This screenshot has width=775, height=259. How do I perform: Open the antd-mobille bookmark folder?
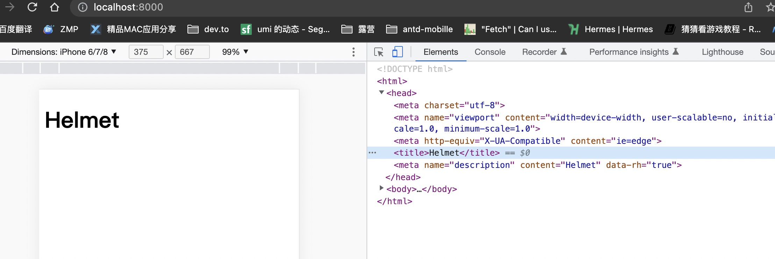pyautogui.click(x=419, y=29)
